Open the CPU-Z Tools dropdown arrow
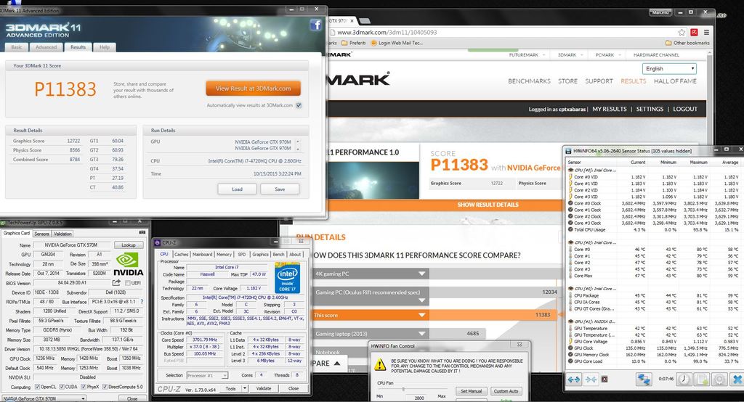Image resolution: width=744 pixels, height=402 pixels. tap(244, 388)
